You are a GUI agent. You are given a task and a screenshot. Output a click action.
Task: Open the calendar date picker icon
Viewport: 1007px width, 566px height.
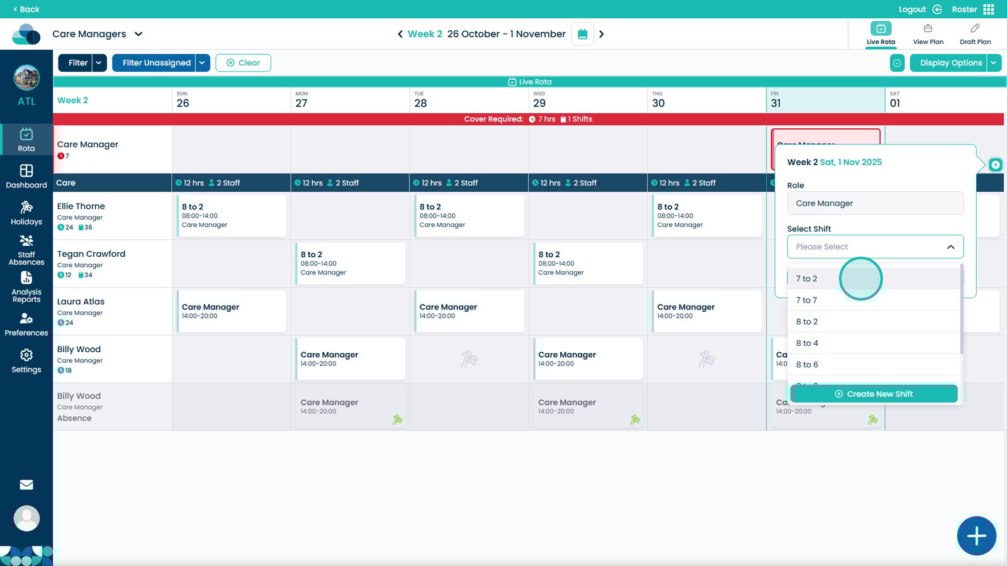[582, 34]
